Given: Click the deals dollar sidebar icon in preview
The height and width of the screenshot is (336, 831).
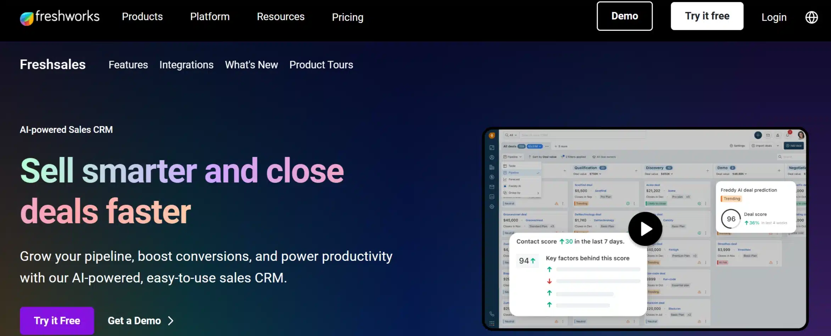Looking at the screenshot, I should (492, 177).
